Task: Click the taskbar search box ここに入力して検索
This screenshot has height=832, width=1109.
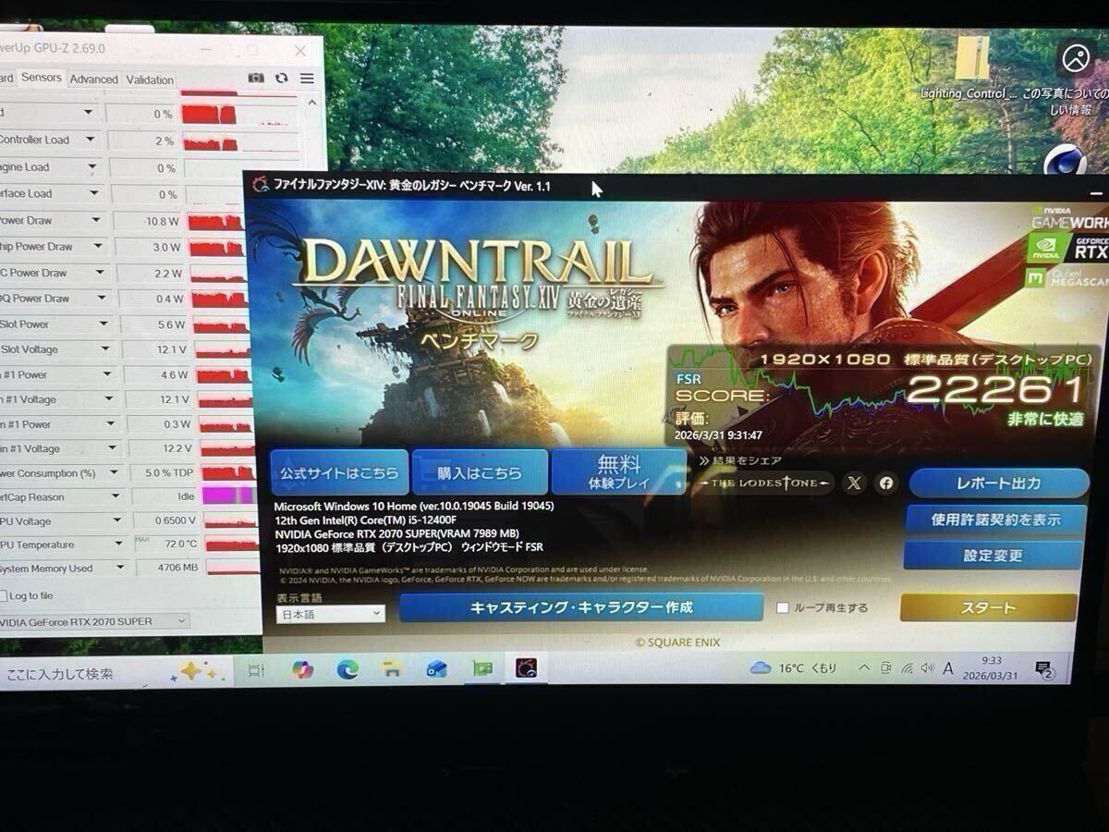Action: coord(83,673)
